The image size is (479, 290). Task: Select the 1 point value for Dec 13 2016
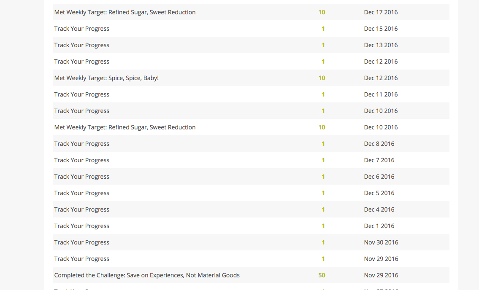(x=323, y=45)
